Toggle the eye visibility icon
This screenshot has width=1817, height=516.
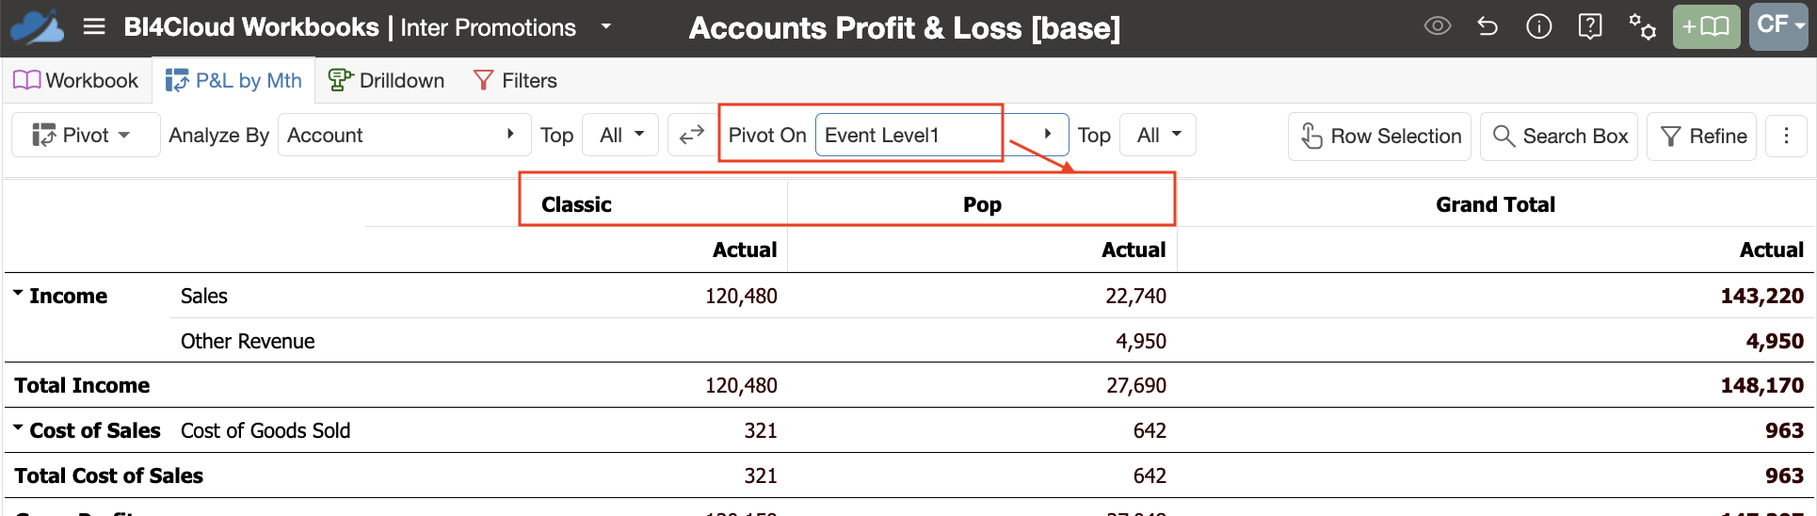(x=1438, y=26)
